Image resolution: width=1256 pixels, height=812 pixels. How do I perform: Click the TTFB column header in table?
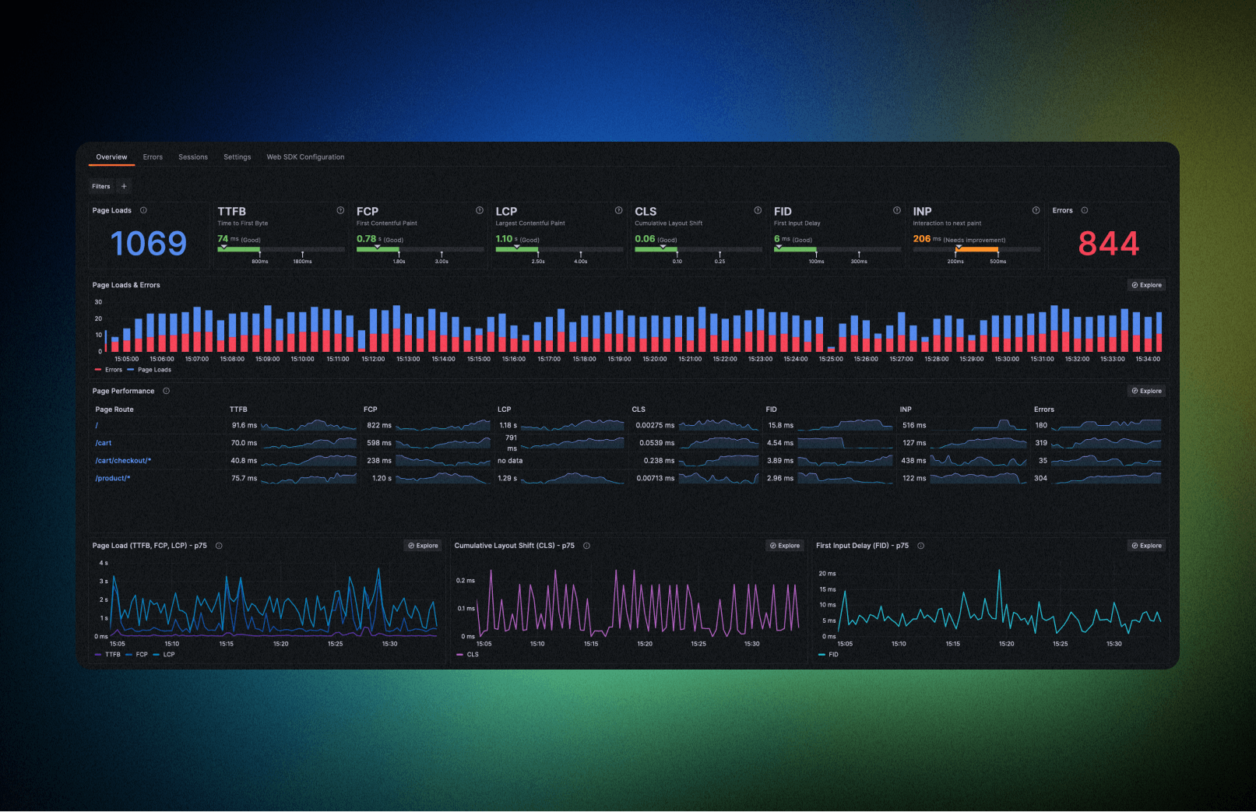coord(238,410)
